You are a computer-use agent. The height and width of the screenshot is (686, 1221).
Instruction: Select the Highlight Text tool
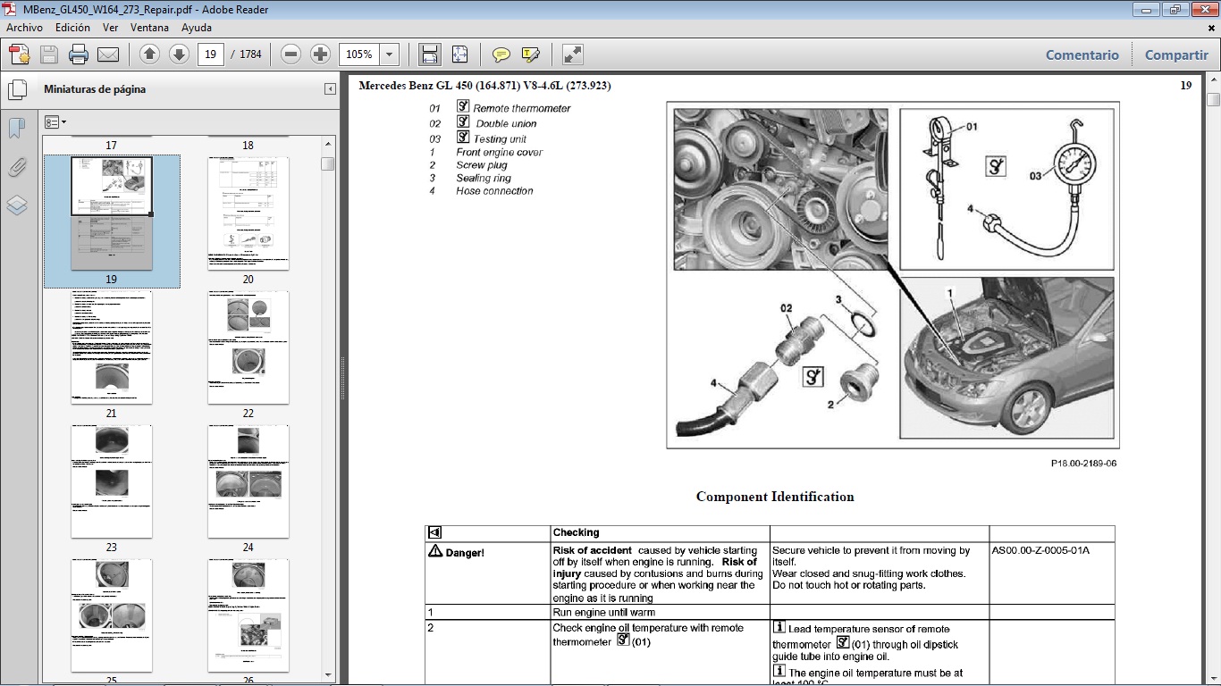(x=529, y=54)
